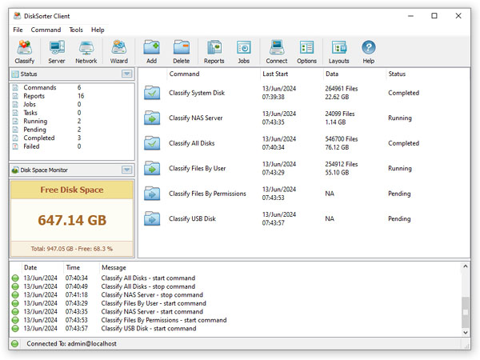Click the Classify System Disk folder icon

coord(152,93)
